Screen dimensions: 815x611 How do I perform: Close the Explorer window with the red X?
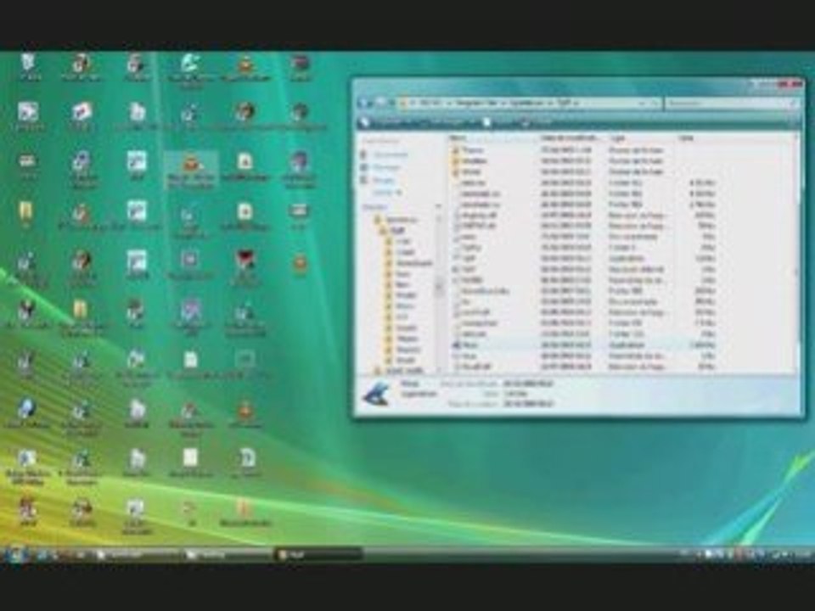click(x=790, y=83)
